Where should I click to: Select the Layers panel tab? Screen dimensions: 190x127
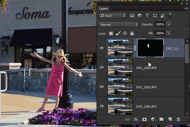(104, 9)
